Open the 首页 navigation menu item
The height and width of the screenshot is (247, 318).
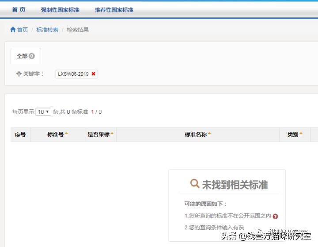[x=19, y=10]
